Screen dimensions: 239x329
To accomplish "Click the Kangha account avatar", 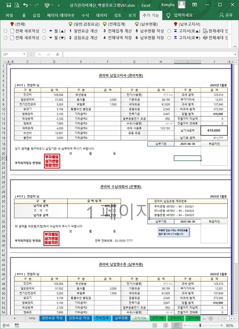I will 181,5.
